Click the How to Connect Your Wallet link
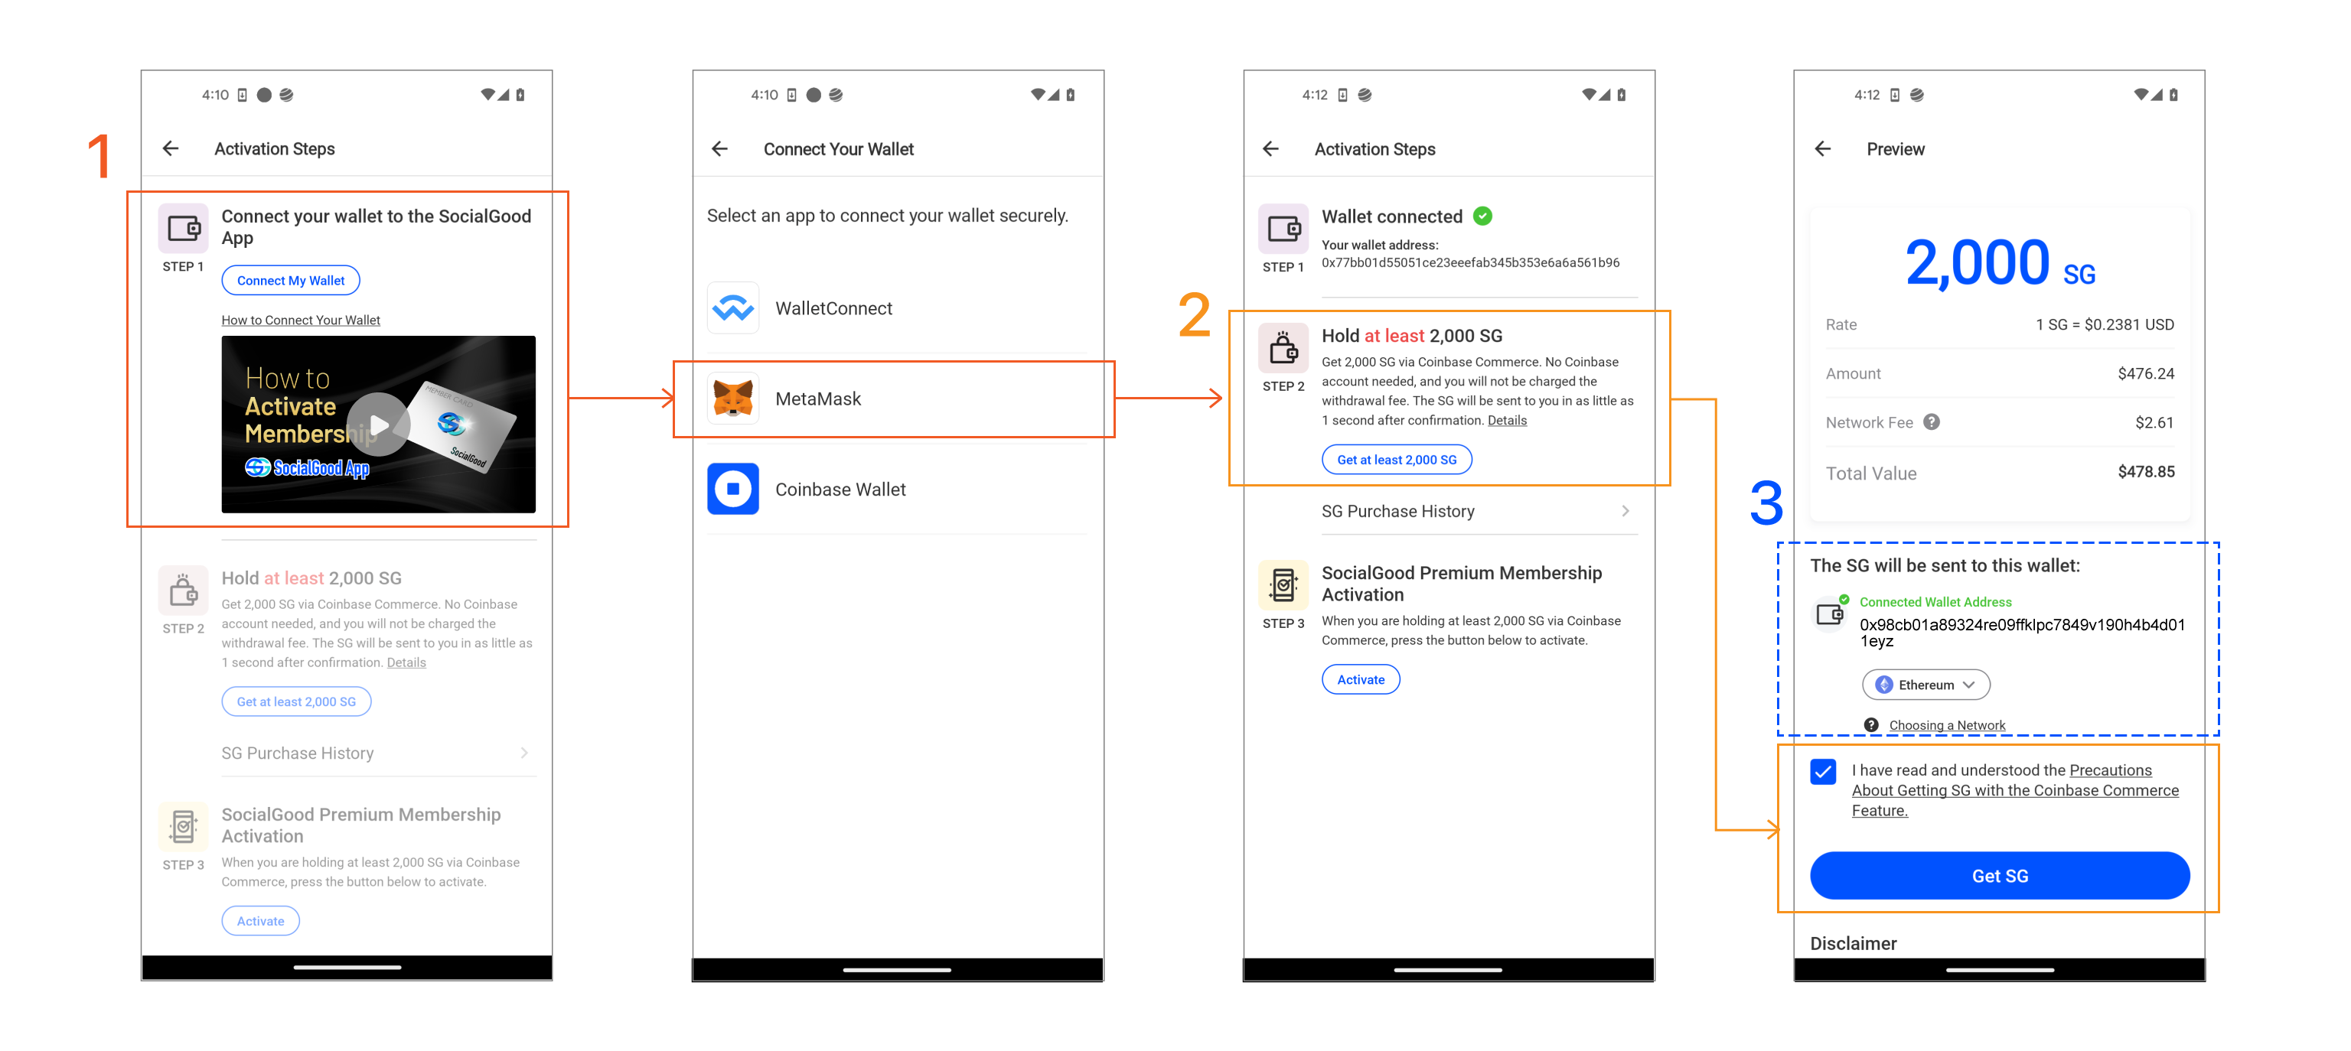The width and height of the screenshot is (2351, 1051). (302, 319)
